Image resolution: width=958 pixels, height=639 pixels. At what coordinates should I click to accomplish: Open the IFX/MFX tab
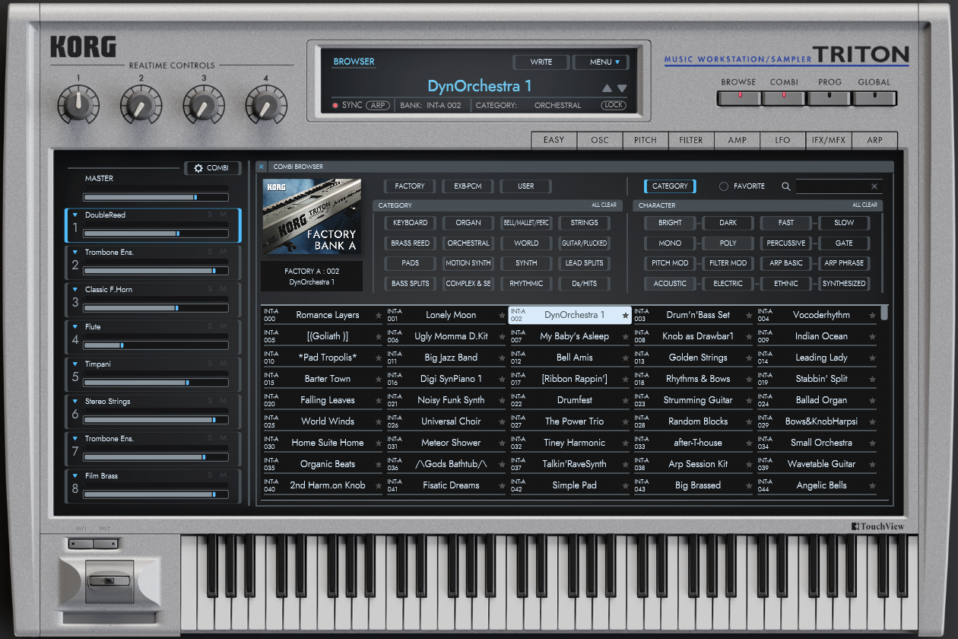point(829,140)
